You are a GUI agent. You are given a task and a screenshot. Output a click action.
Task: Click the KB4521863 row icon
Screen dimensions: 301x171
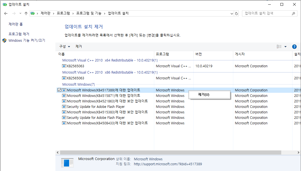pos(64,101)
